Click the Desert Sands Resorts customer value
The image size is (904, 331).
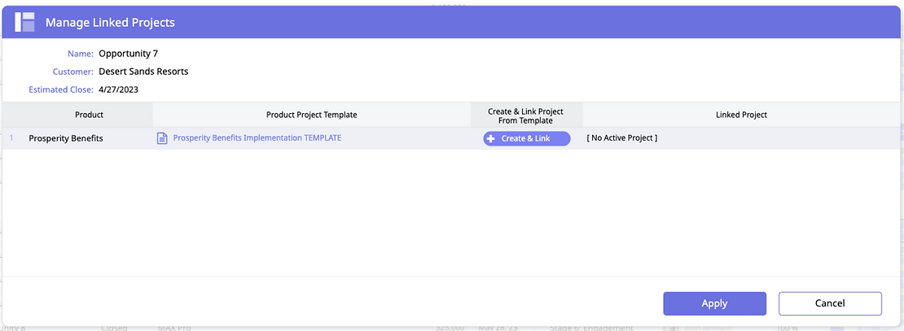pyautogui.click(x=143, y=72)
